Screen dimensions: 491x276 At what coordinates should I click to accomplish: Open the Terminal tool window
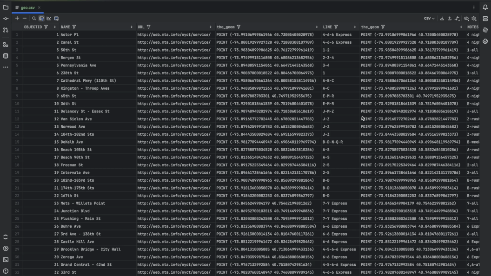tap(6, 260)
